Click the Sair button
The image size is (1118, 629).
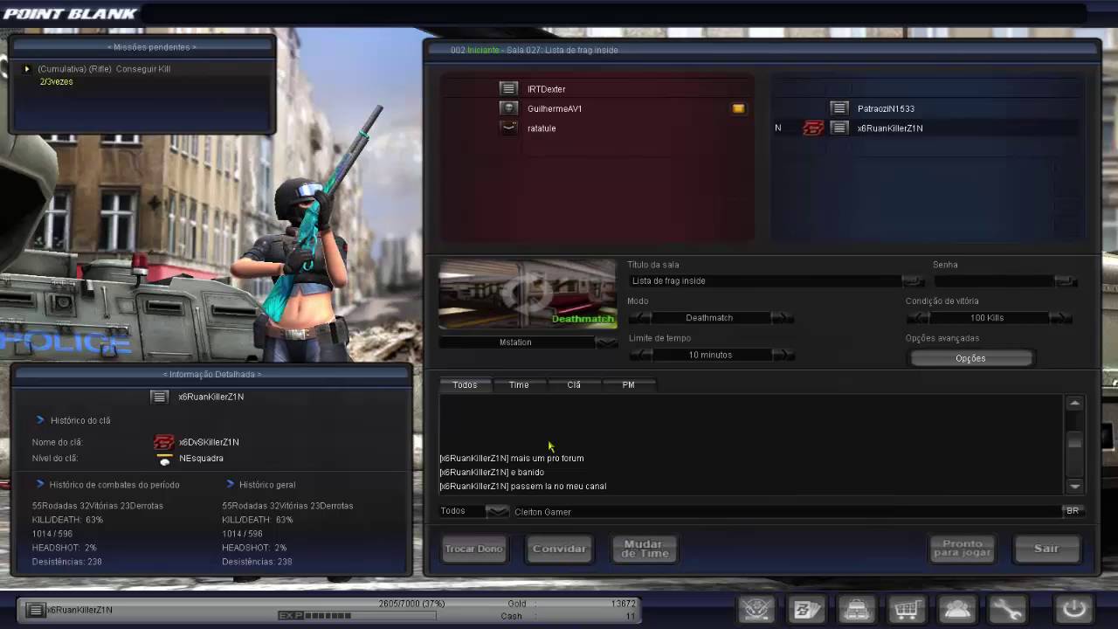pyautogui.click(x=1046, y=549)
